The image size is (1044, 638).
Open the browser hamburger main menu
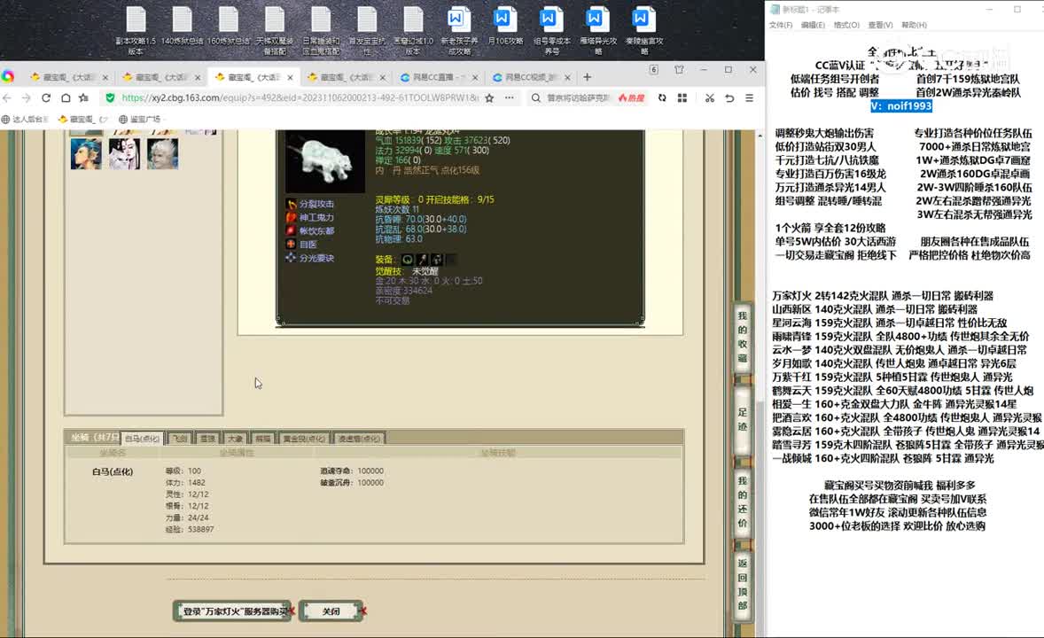tap(750, 97)
